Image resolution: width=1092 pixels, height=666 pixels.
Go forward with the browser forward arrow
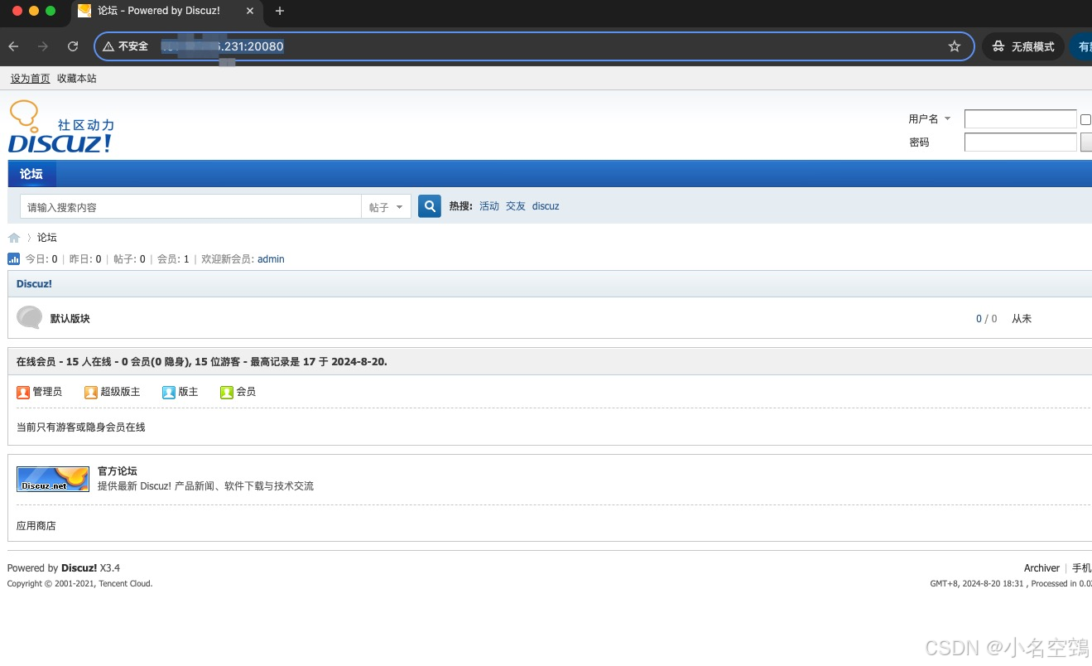click(x=43, y=46)
